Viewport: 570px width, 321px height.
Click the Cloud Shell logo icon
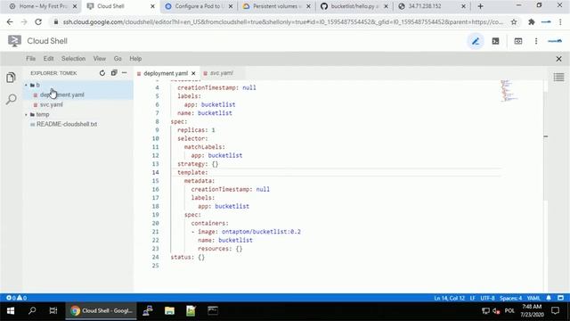14,41
